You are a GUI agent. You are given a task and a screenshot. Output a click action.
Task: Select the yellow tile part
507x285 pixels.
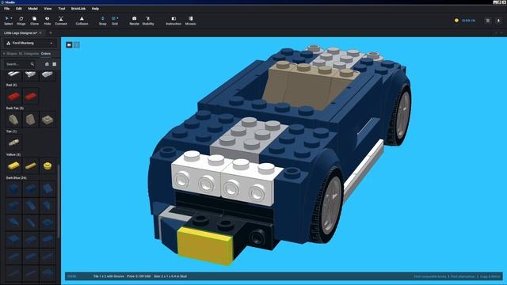click(13, 165)
